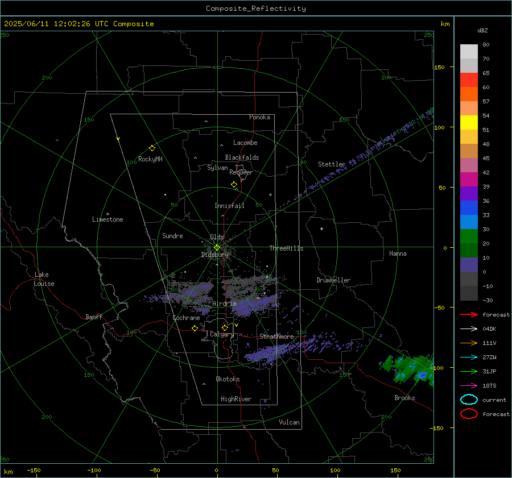Click the yellow v marker right of Calgary diamond
Screen dimensions: 512x478
click(x=236, y=325)
